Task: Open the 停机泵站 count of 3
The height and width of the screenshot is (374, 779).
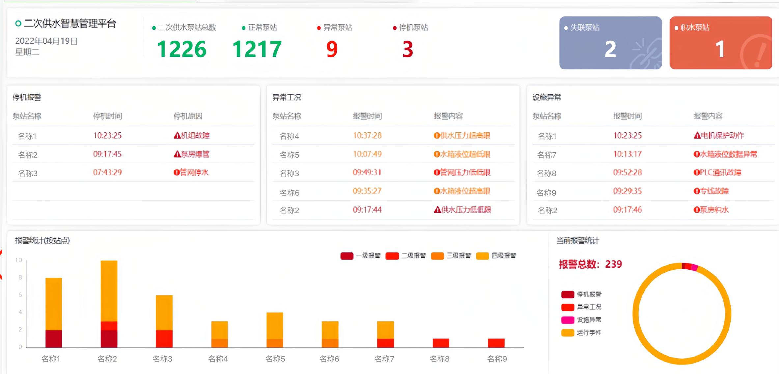Action: [407, 49]
